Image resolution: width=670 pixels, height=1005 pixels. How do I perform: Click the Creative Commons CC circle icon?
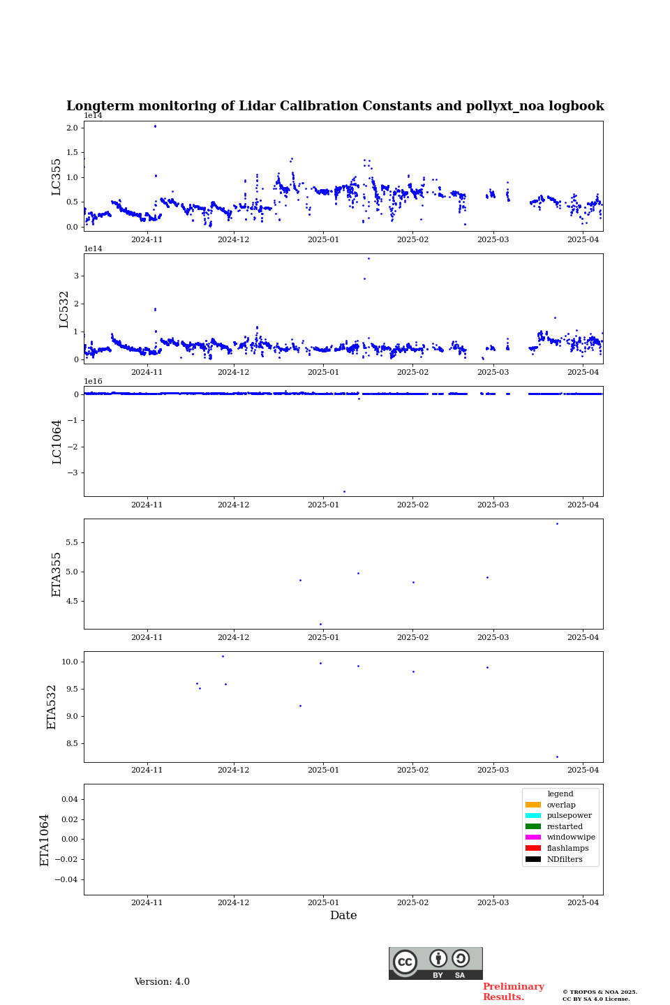coord(405,962)
